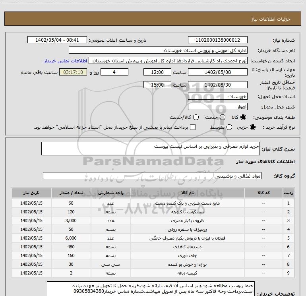This screenshot has height=296, width=306.
Task: Select the row بیسکویت یا کلوچه
Action: coord(153,212)
